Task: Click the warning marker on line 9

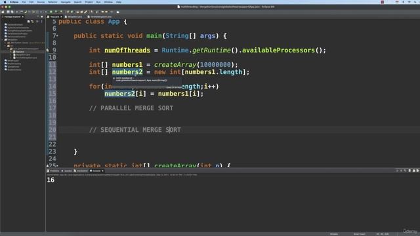Action: (47, 50)
